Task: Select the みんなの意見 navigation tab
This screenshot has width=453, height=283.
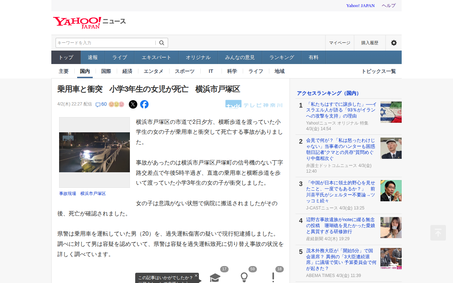Action: pyautogui.click(x=240, y=57)
